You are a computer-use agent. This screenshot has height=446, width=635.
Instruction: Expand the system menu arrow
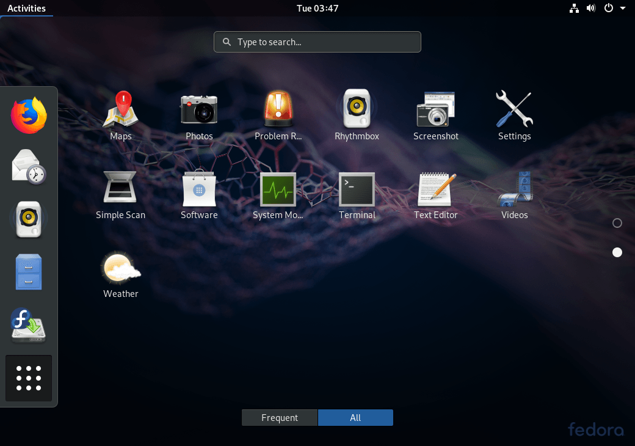point(623,8)
